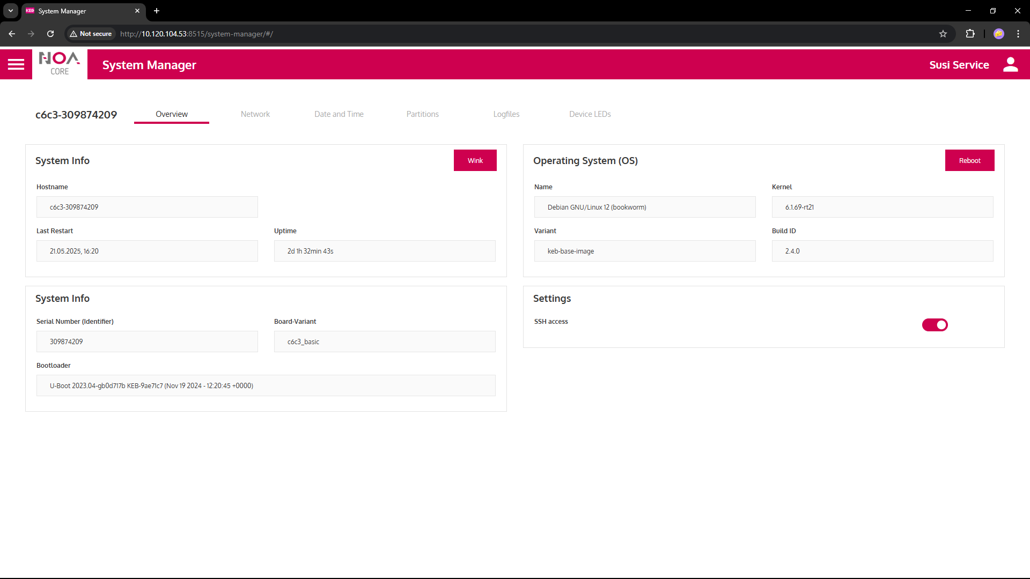
Task: Open the browser tab search chevron
Action: (x=10, y=11)
